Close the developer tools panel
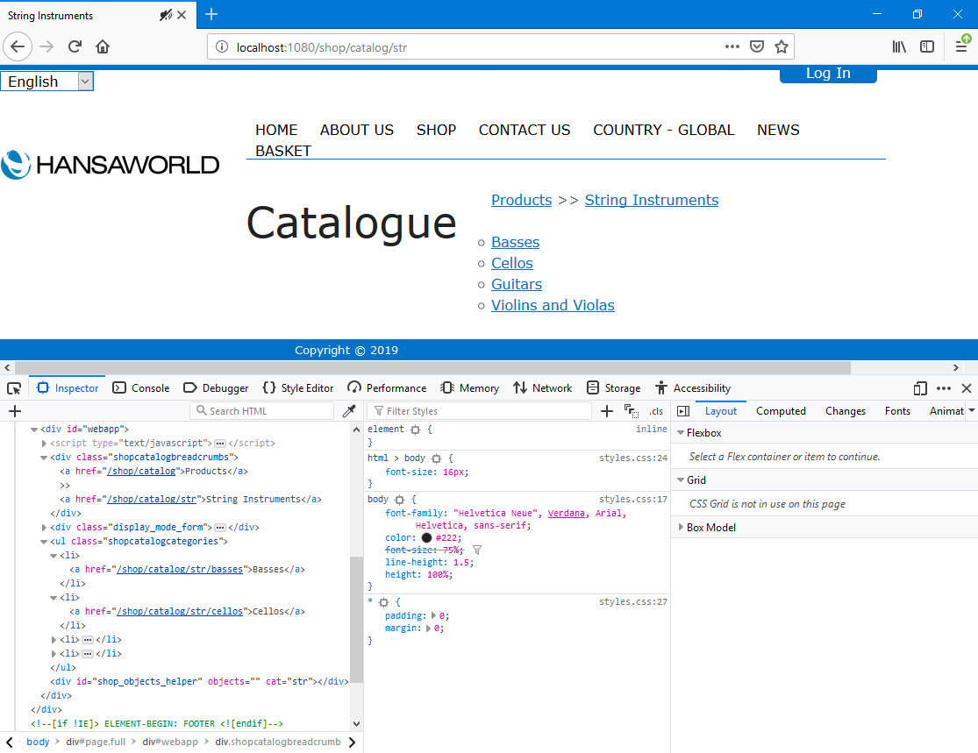This screenshot has height=753, width=978. tap(967, 388)
